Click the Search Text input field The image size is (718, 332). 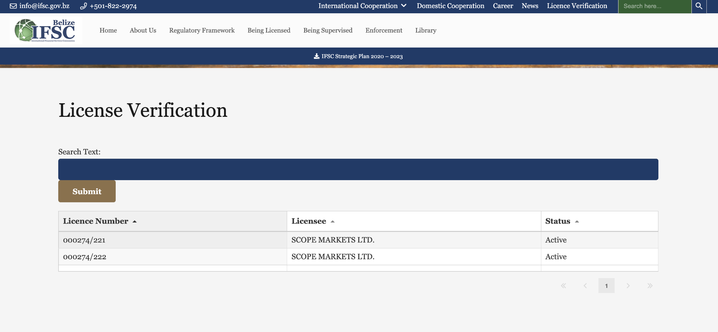(x=358, y=169)
